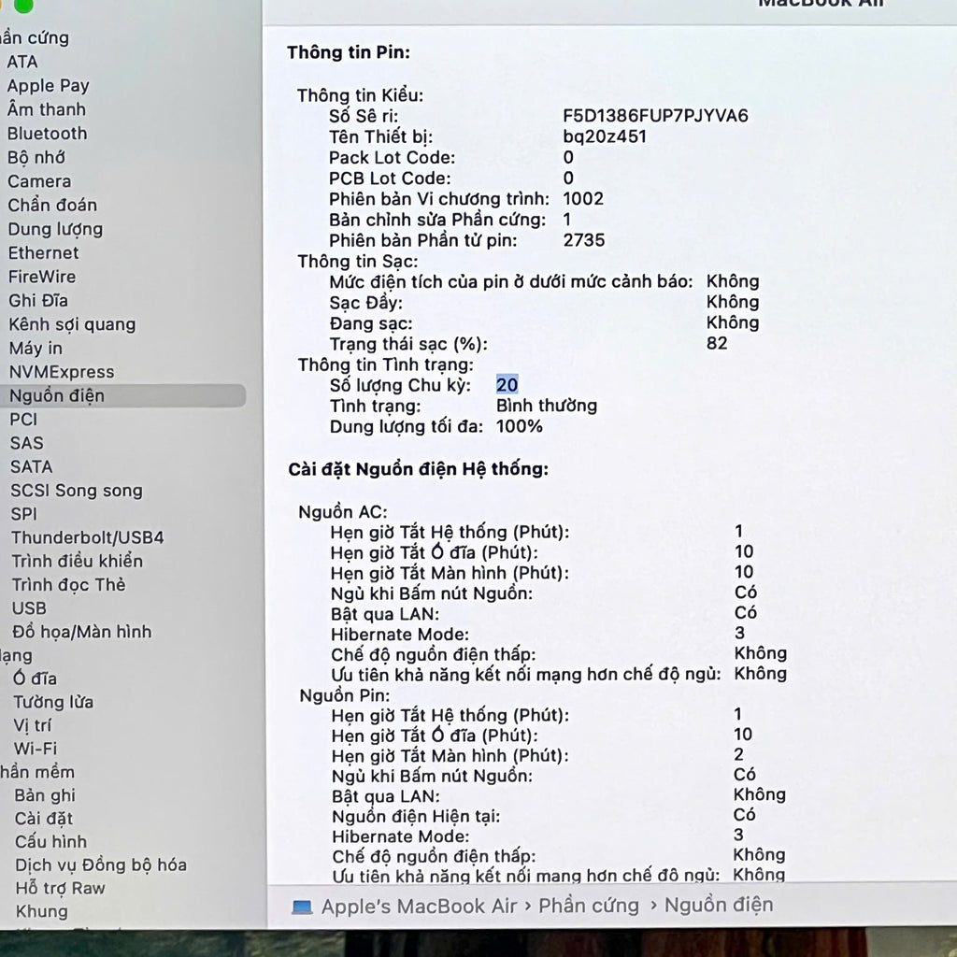Open Tường lửa in the sidebar
This screenshot has width=957, height=957.
pos(53,702)
